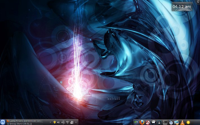Open the Sabayon application launcher menu
This screenshot has width=200, height=125.
tap(3, 122)
